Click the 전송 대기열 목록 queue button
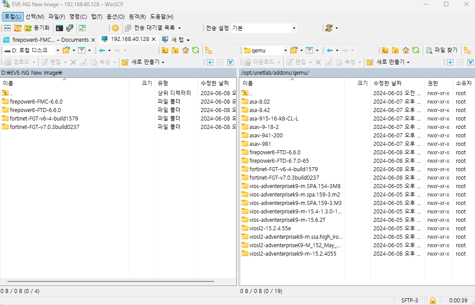475x305 pixels. (x=150, y=28)
